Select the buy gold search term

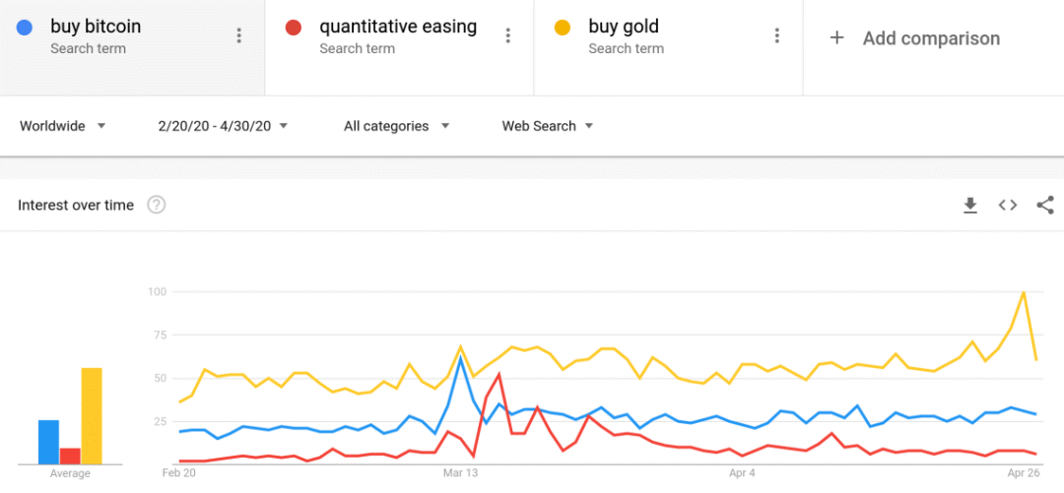point(624,27)
